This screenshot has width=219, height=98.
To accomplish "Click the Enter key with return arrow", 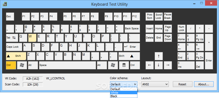I will [132, 47].
